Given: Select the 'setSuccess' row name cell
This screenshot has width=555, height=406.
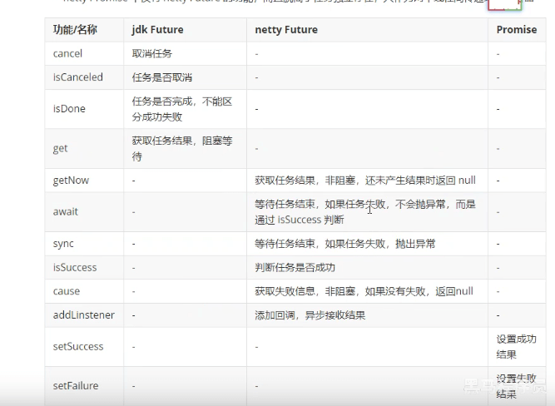Looking at the screenshot, I should 84,347.
